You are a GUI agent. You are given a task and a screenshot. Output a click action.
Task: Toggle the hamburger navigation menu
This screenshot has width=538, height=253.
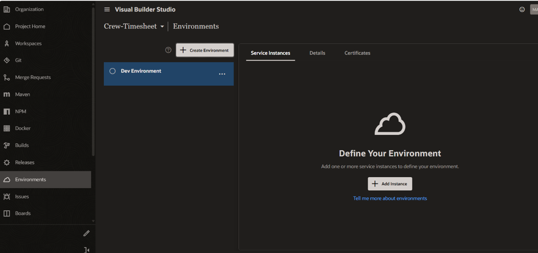(107, 9)
